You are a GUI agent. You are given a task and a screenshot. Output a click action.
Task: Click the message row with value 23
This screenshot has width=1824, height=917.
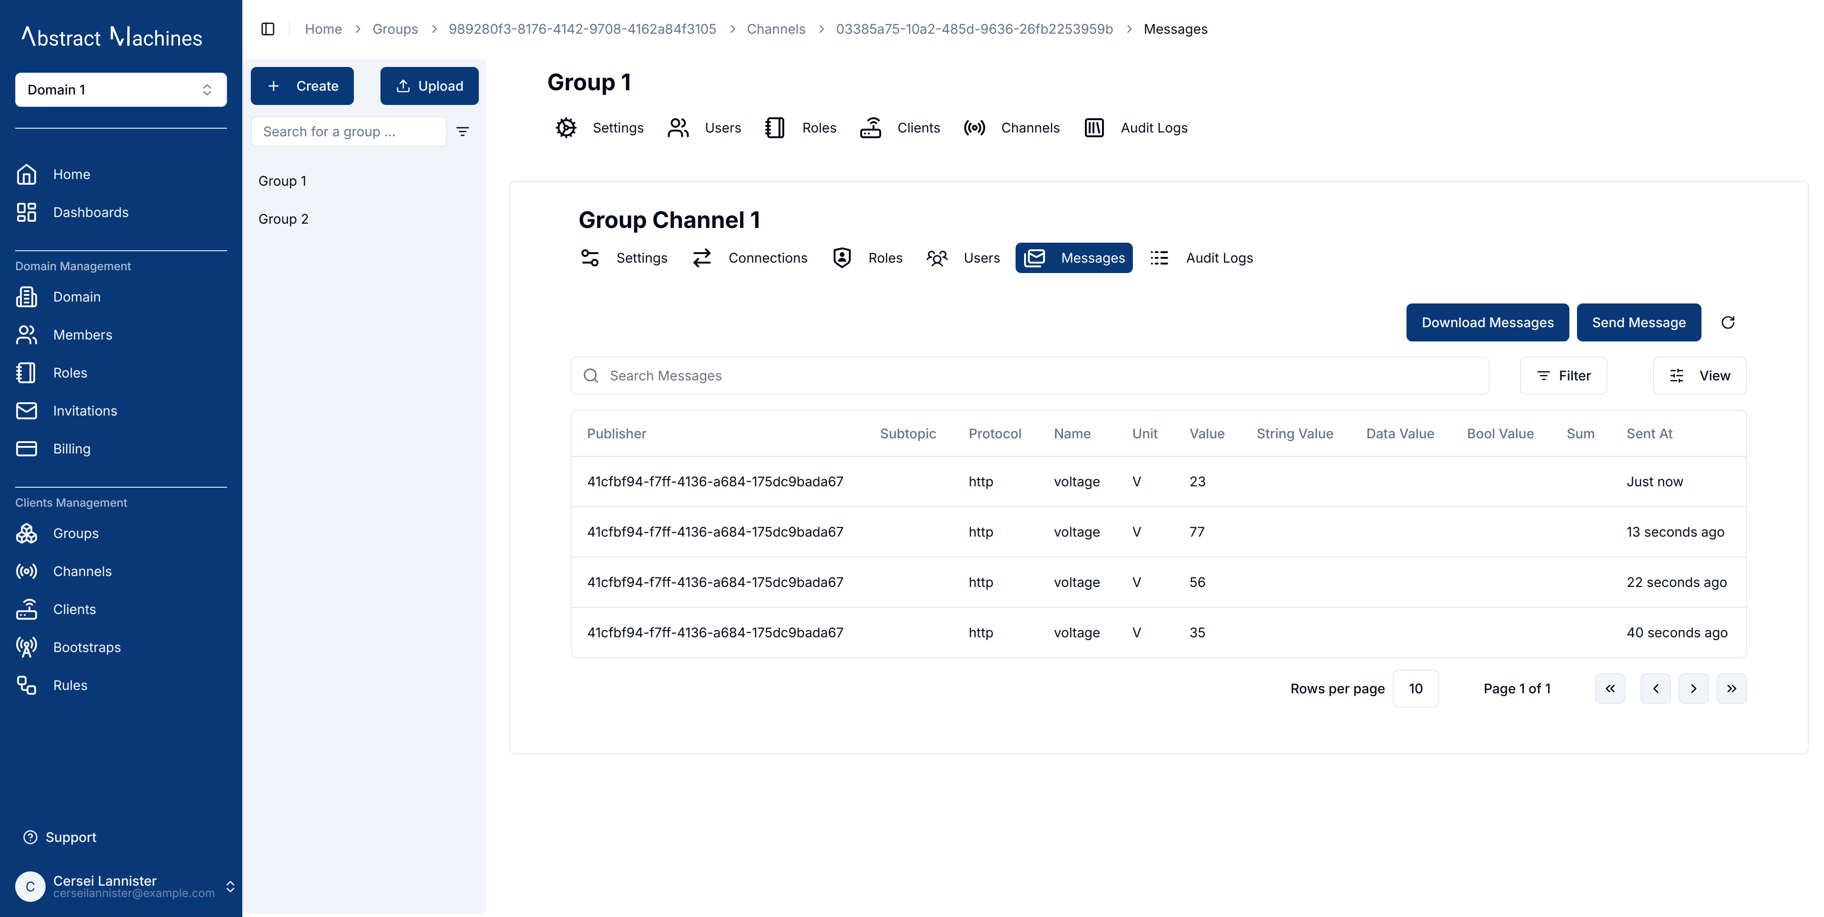(1159, 482)
